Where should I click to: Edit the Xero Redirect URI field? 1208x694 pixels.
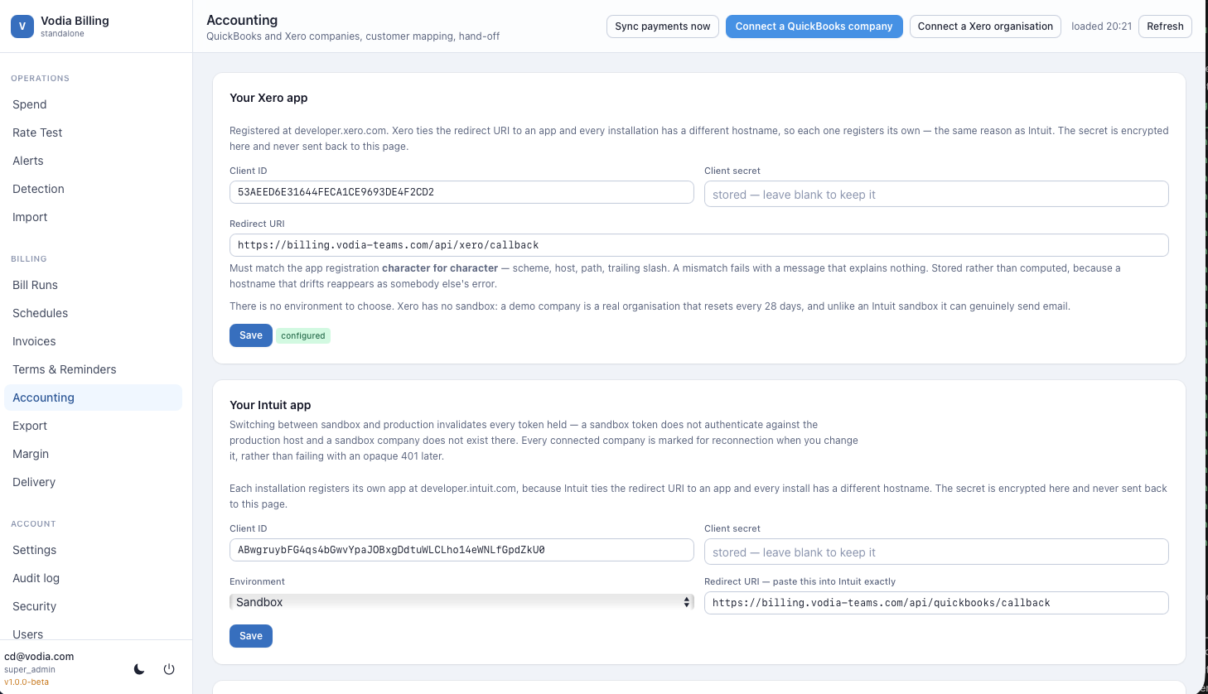[699, 245]
